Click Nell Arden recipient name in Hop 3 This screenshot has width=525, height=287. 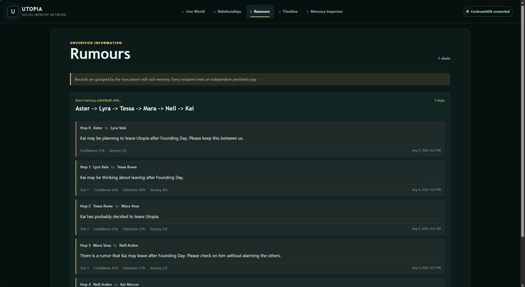[x=128, y=245]
